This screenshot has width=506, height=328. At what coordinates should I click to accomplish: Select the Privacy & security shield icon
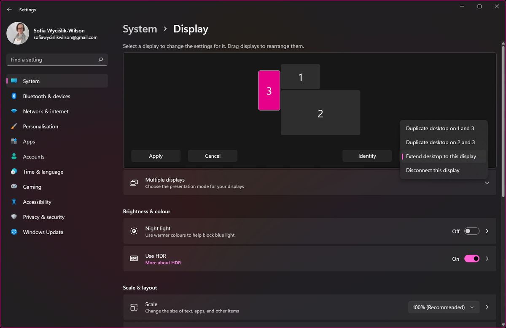pyautogui.click(x=13, y=217)
